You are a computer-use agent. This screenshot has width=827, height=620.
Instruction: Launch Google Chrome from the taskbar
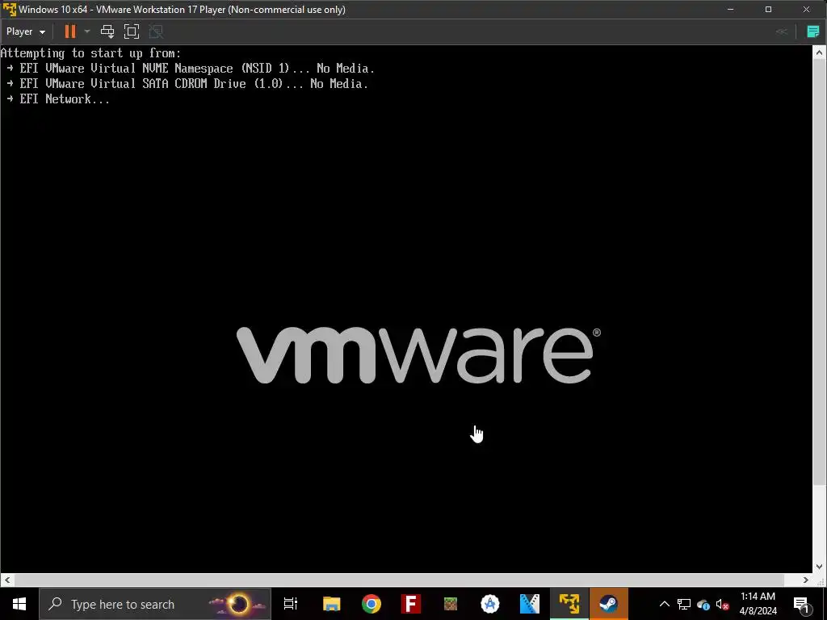click(372, 604)
